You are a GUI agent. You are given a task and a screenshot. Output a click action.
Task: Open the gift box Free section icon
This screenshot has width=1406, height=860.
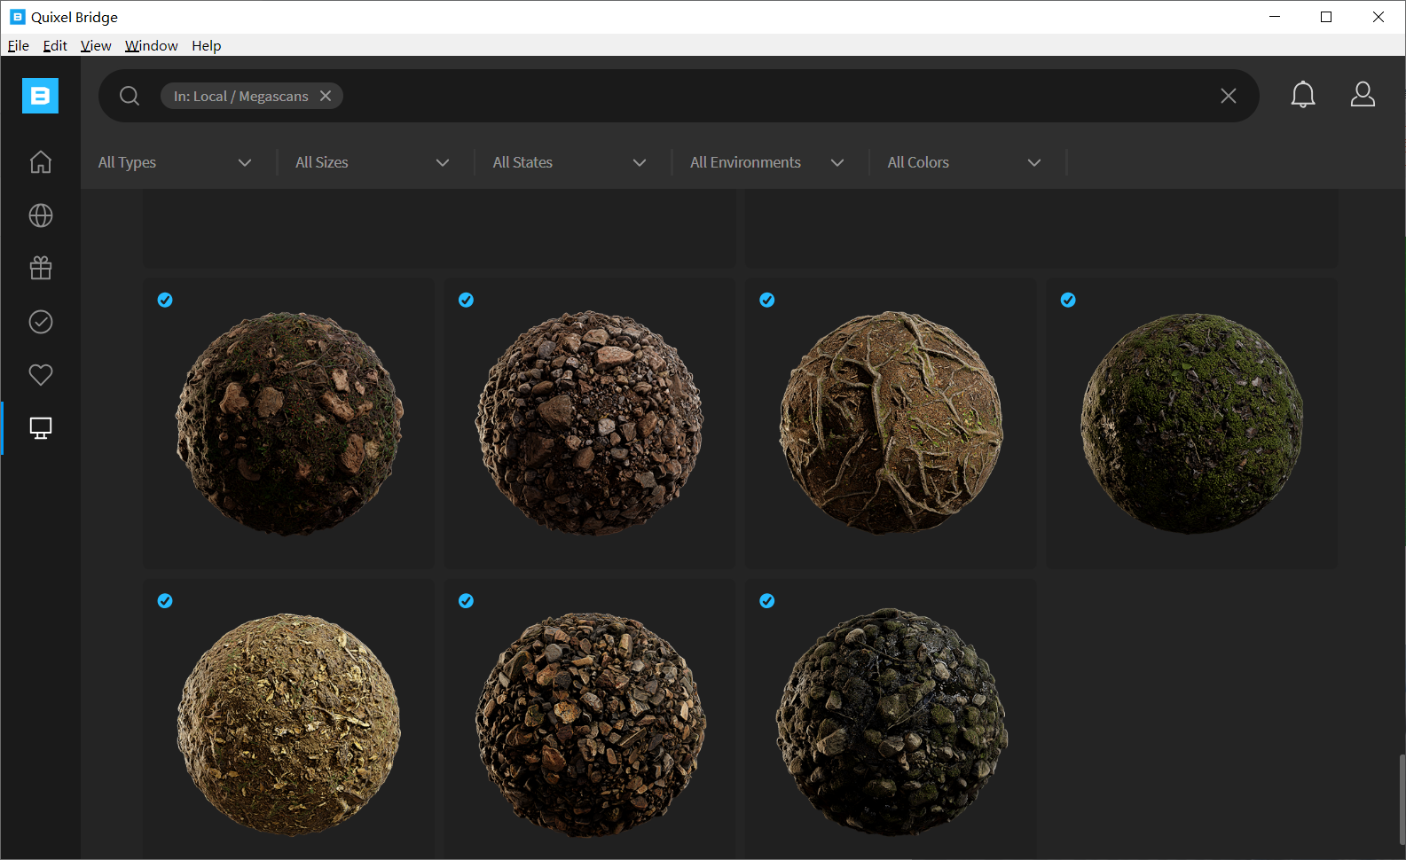click(x=41, y=268)
